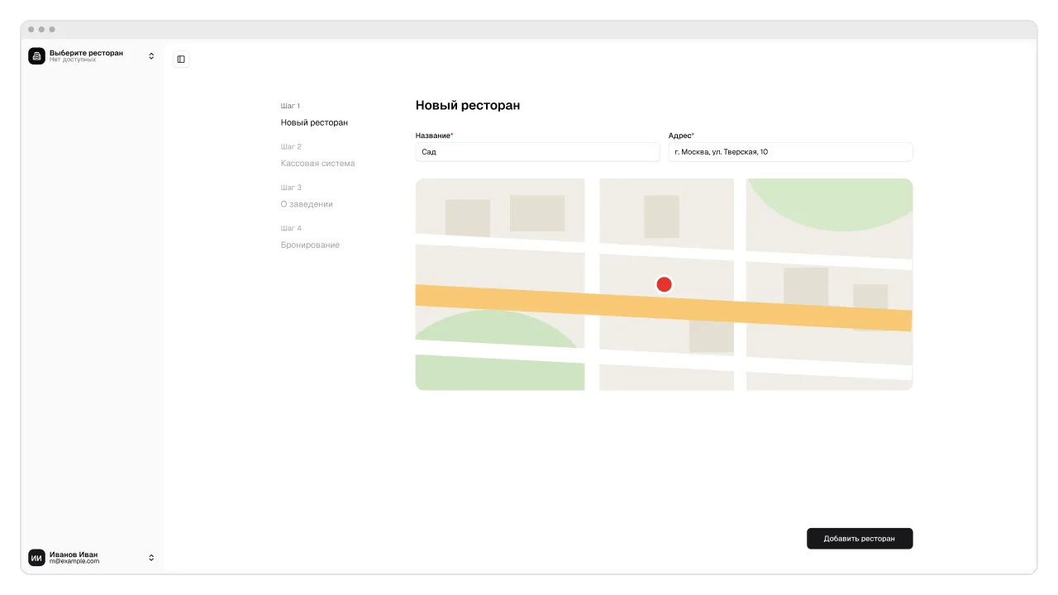Click the Новый ресторан page heading
This screenshot has height=595, width=1058.
coord(468,106)
